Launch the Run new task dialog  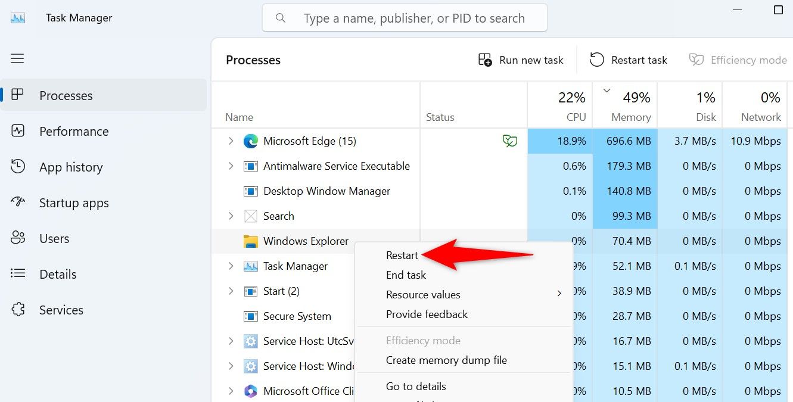(521, 60)
